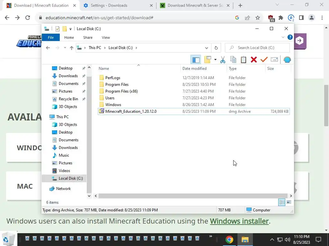The height and width of the screenshot is (246, 329).
Task: Click the file list horizontal scrollbar
Action: [193, 196]
